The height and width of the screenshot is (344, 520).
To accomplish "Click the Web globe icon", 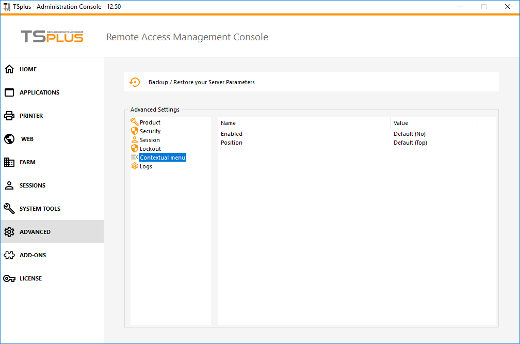I will pyautogui.click(x=9, y=139).
